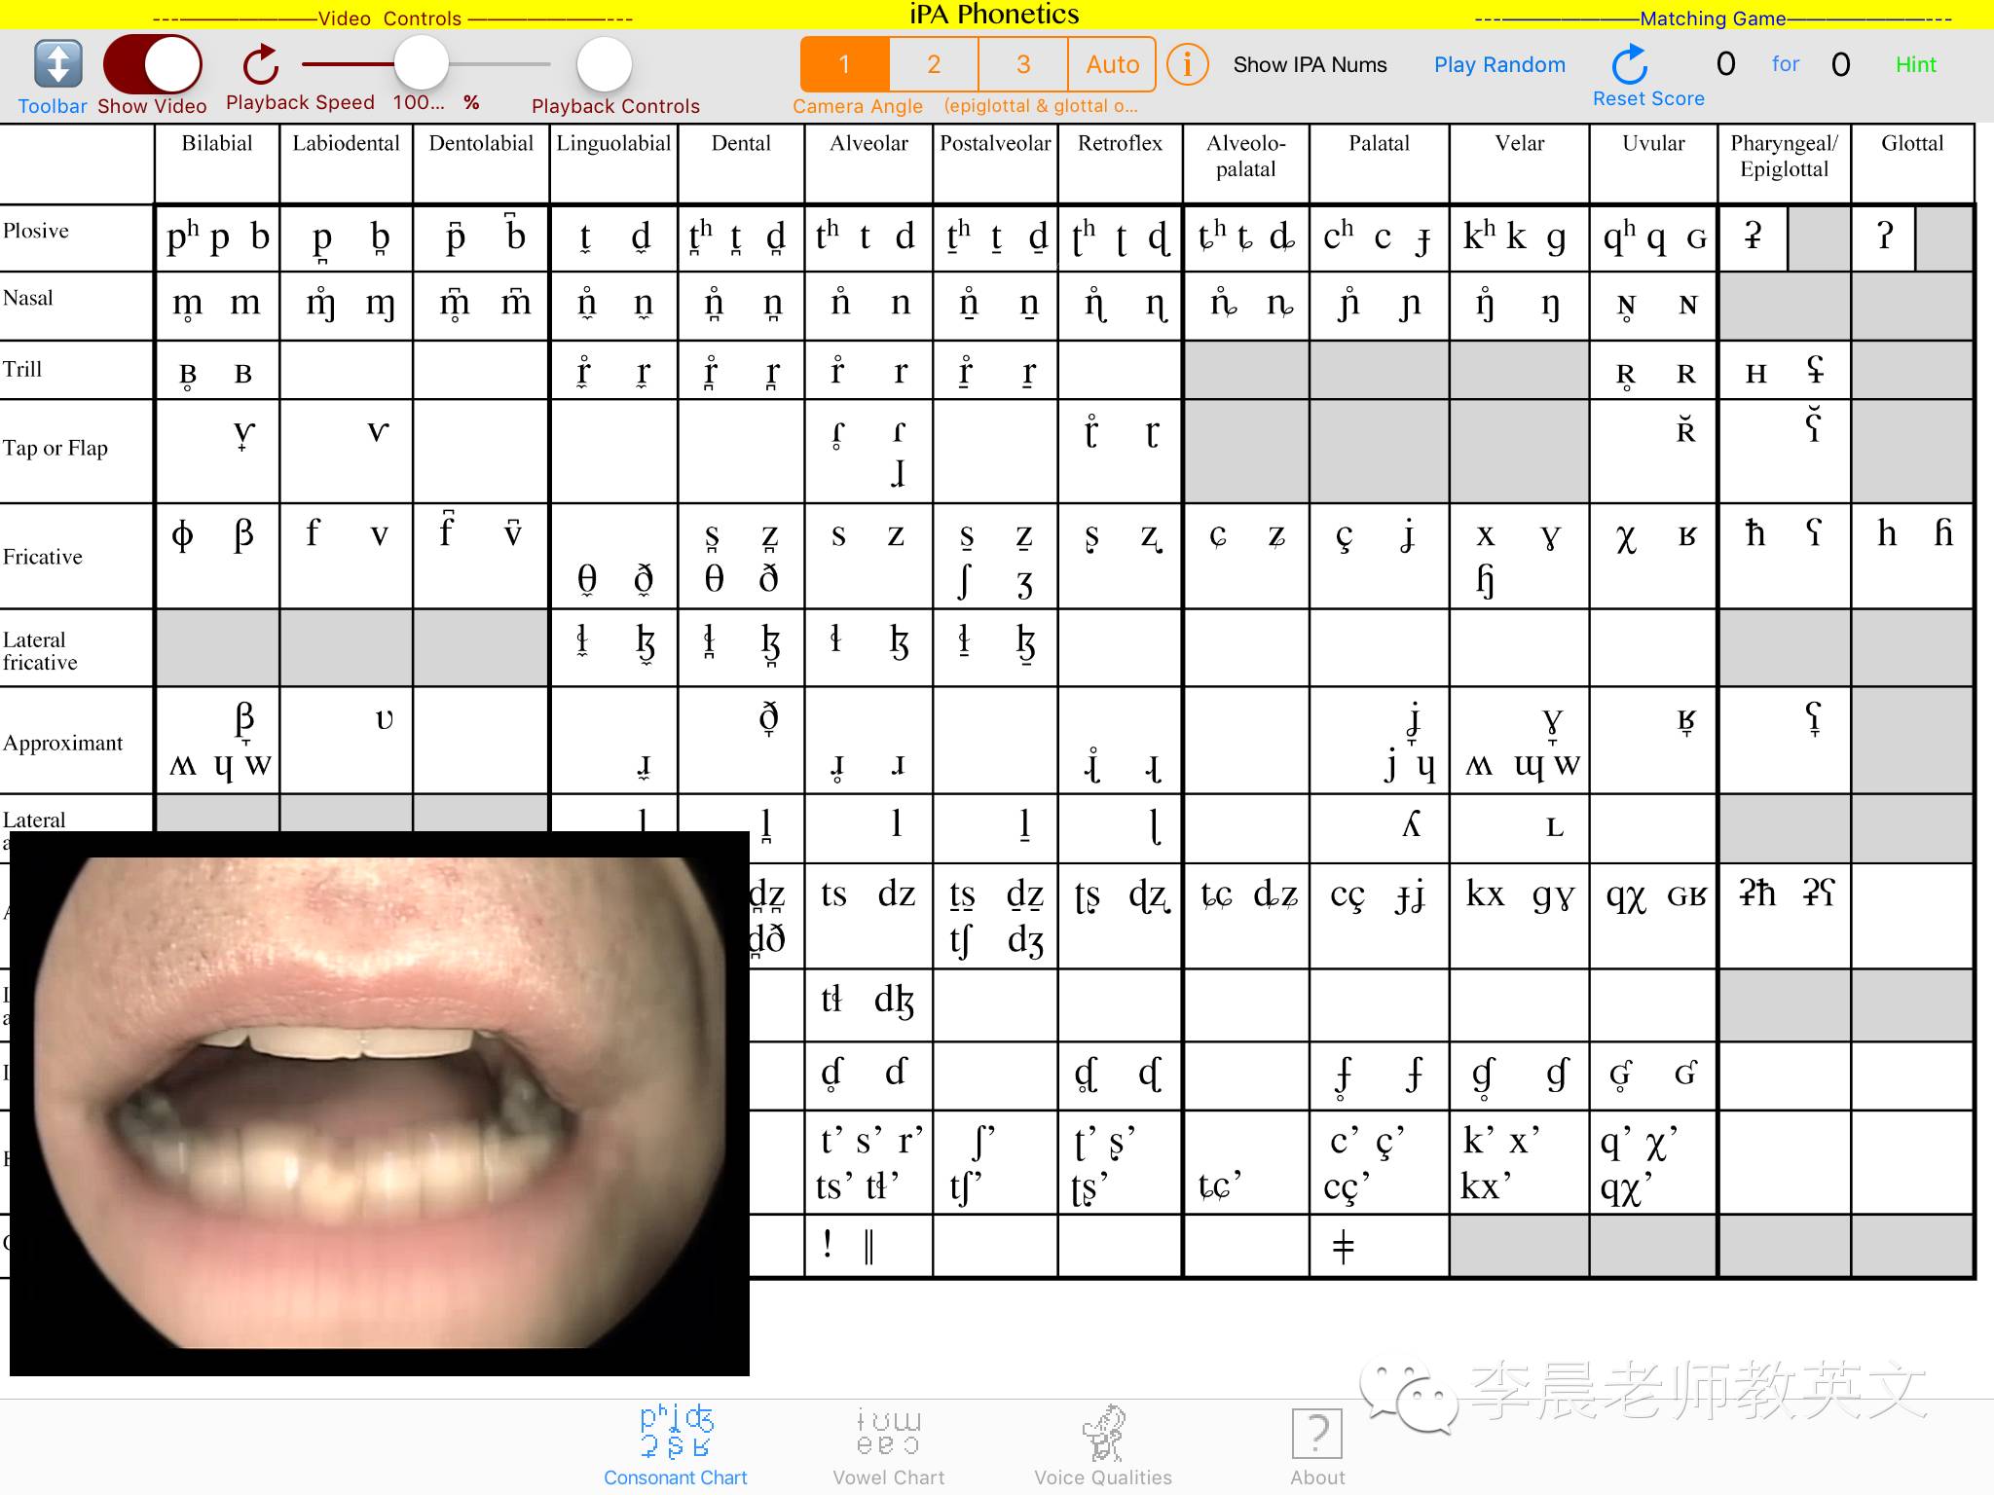Open the Vowel Chart tab
Image resolution: width=1994 pixels, height=1495 pixels.
click(888, 1445)
